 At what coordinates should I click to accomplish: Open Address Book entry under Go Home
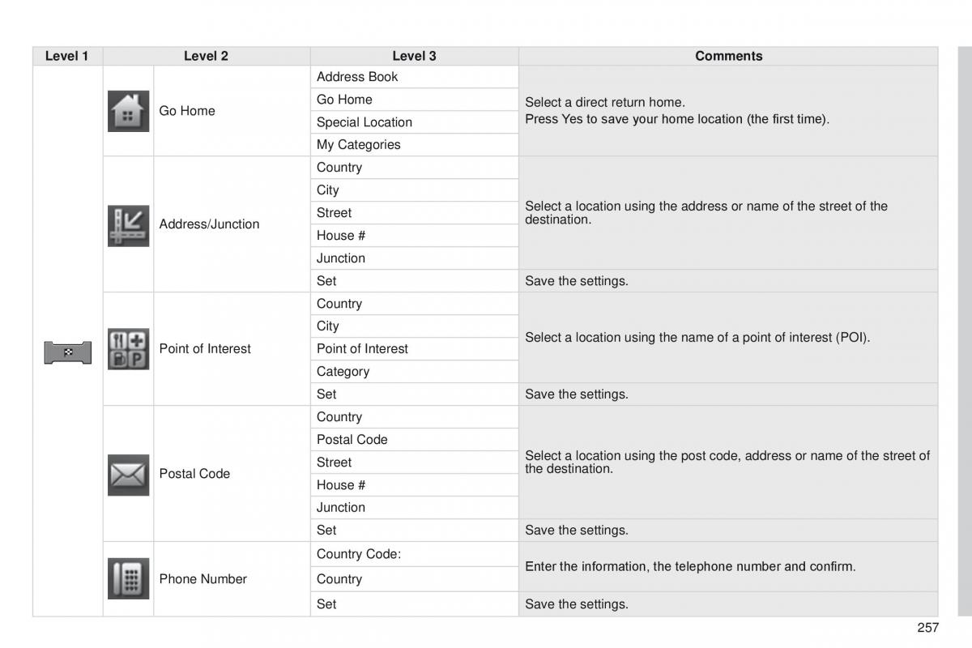(414, 77)
